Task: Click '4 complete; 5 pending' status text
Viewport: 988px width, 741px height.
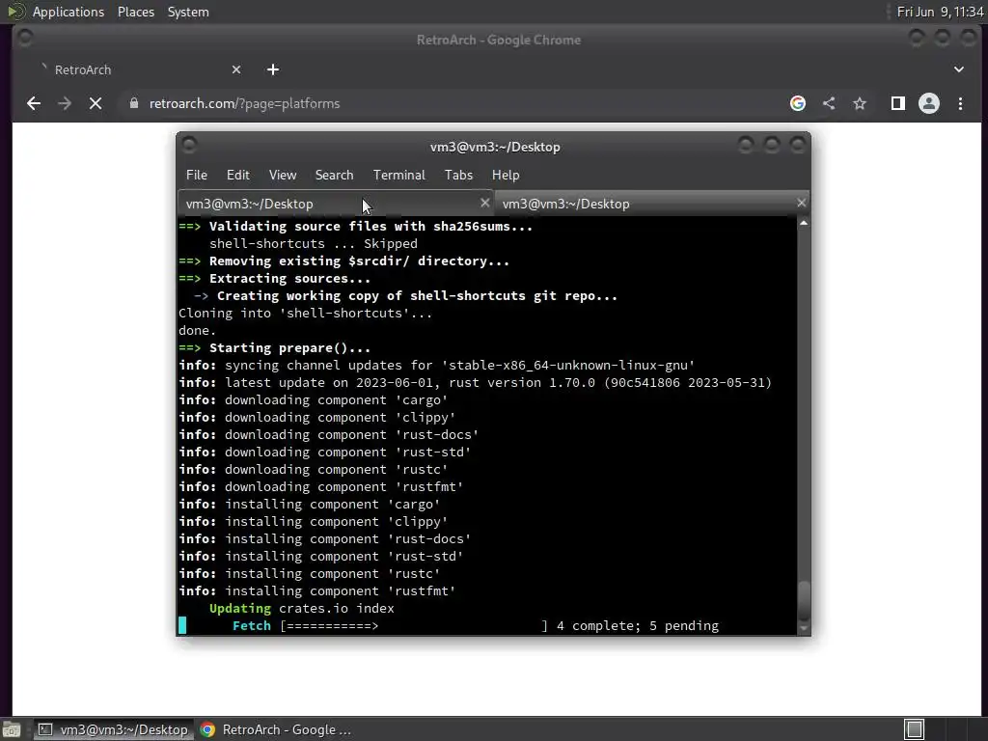Action: 638,625
